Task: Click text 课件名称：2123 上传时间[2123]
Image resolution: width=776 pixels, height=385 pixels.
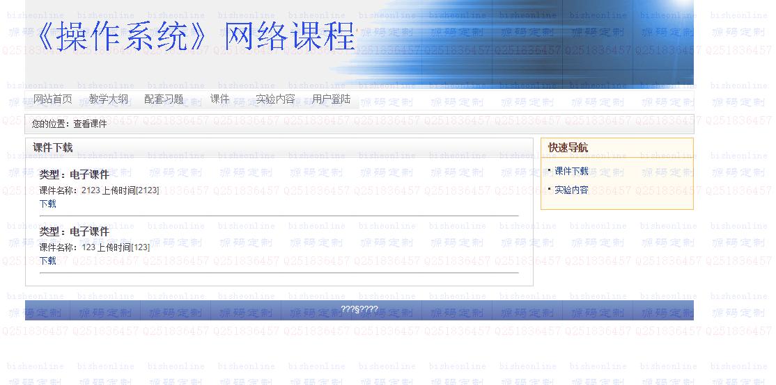Action: tap(100, 190)
